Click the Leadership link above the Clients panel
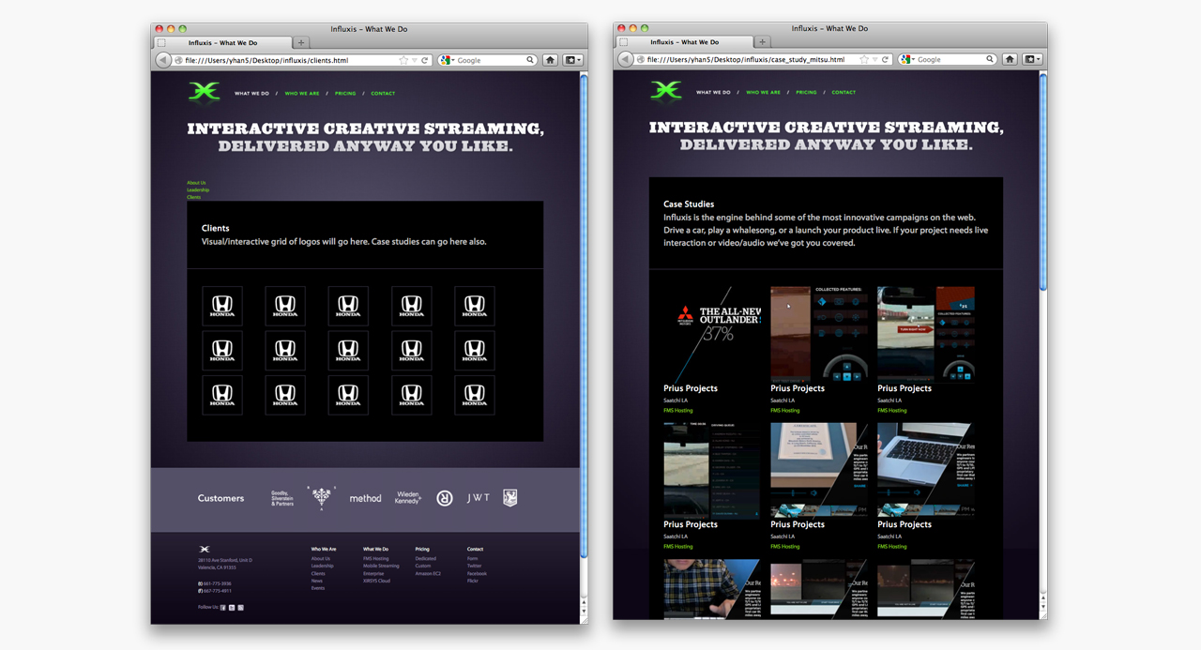 [198, 190]
